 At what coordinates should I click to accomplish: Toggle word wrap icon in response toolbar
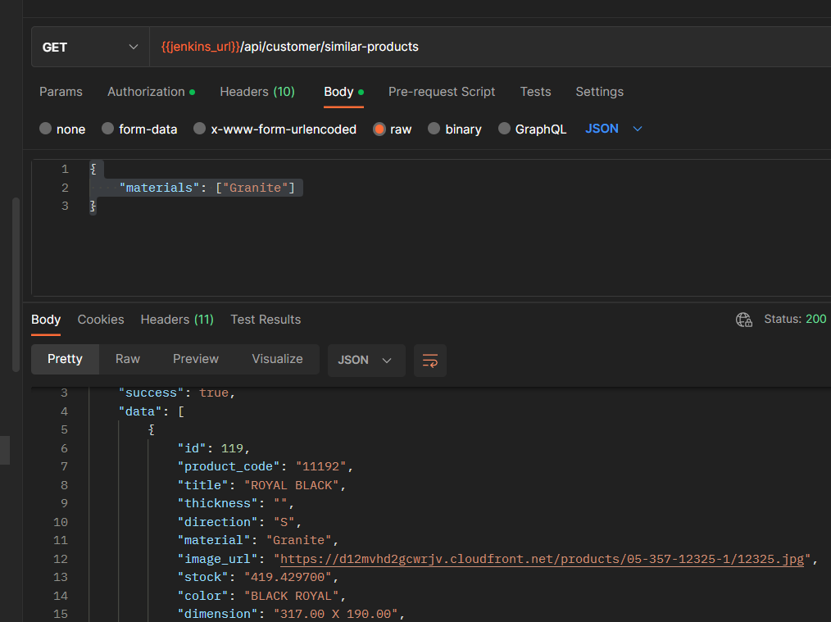[429, 361]
